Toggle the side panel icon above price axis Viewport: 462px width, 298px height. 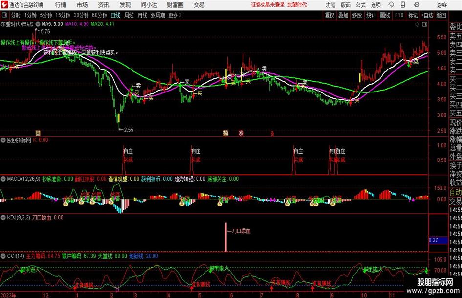click(424, 24)
